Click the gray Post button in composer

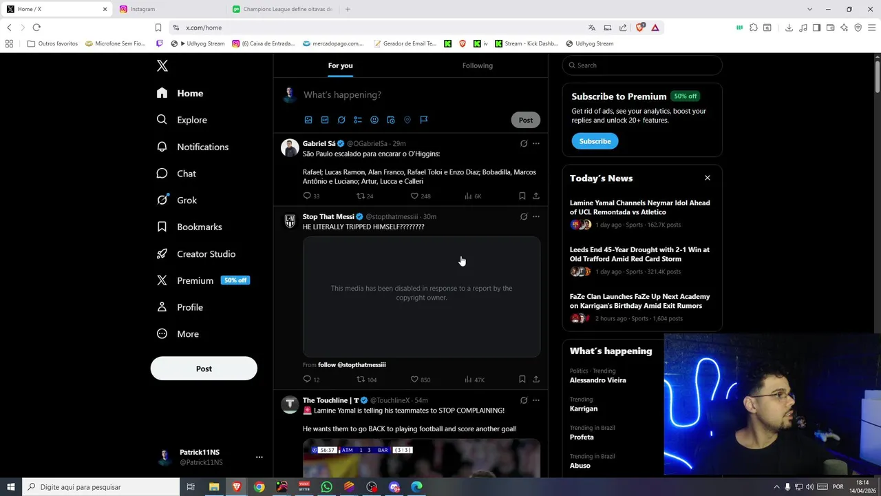tap(526, 120)
